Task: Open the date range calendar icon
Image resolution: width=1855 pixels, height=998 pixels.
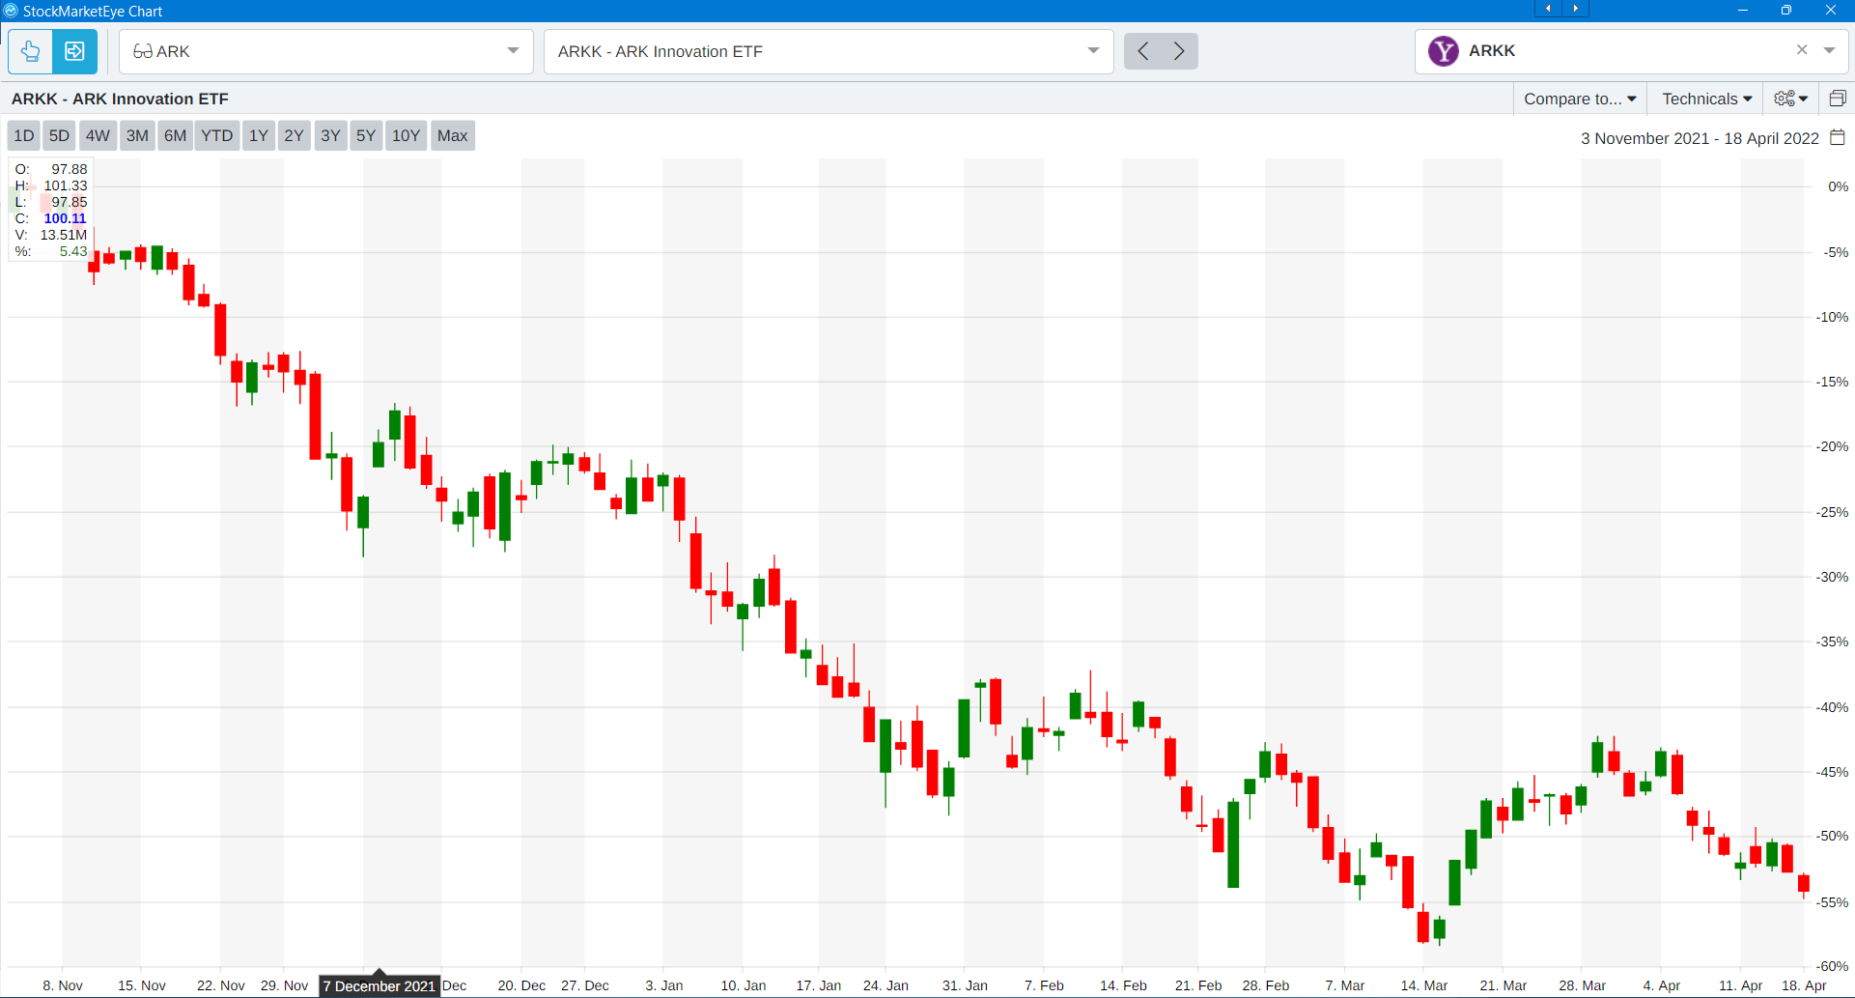Action: (1838, 138)
